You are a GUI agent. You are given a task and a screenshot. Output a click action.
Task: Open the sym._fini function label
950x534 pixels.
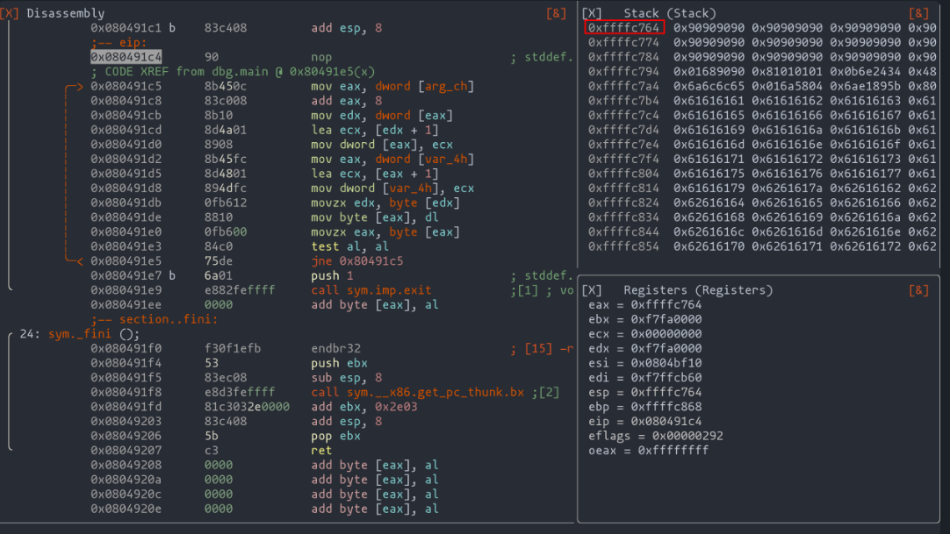point(93,334)
